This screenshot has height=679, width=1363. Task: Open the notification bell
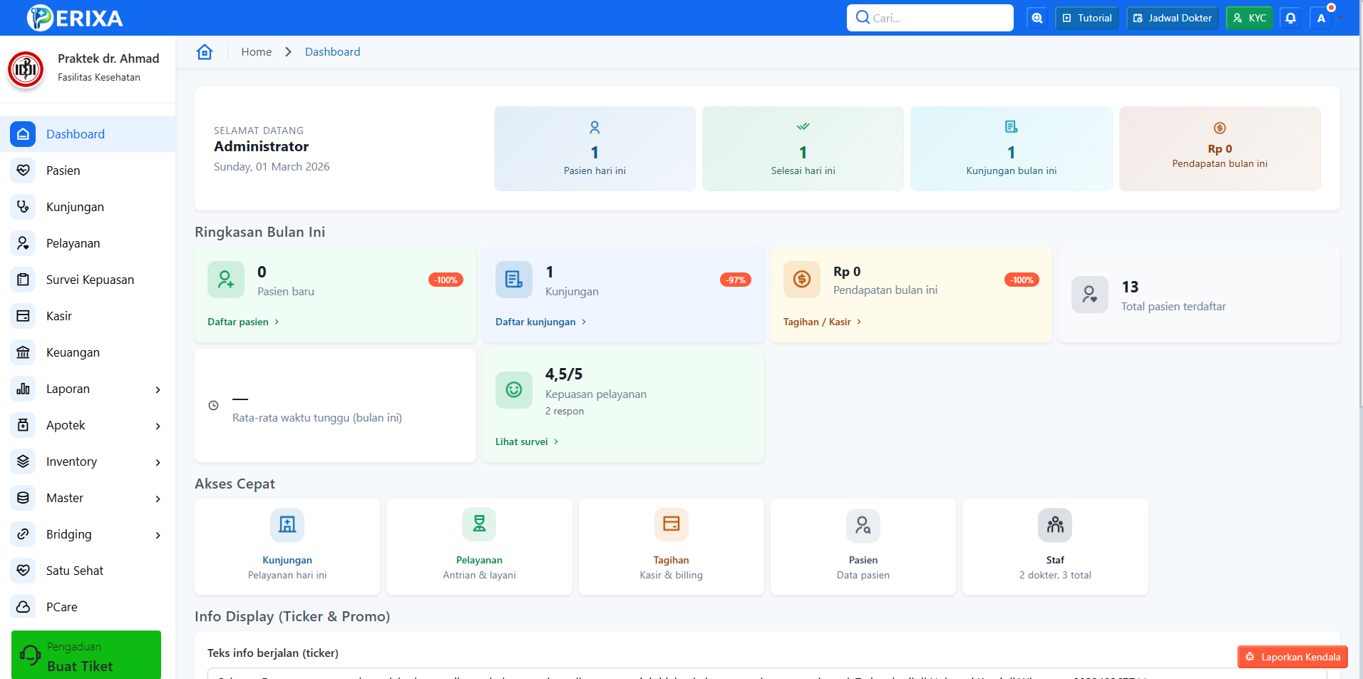coord(1290,18)
